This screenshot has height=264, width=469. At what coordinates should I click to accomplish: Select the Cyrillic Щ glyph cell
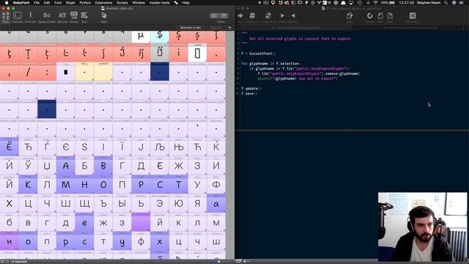pyautogui.click(x=84, y=203)
